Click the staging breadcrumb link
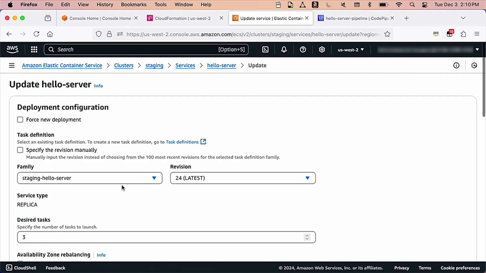The width and height of the screenshot is (486, 273). tap(154, 66)
